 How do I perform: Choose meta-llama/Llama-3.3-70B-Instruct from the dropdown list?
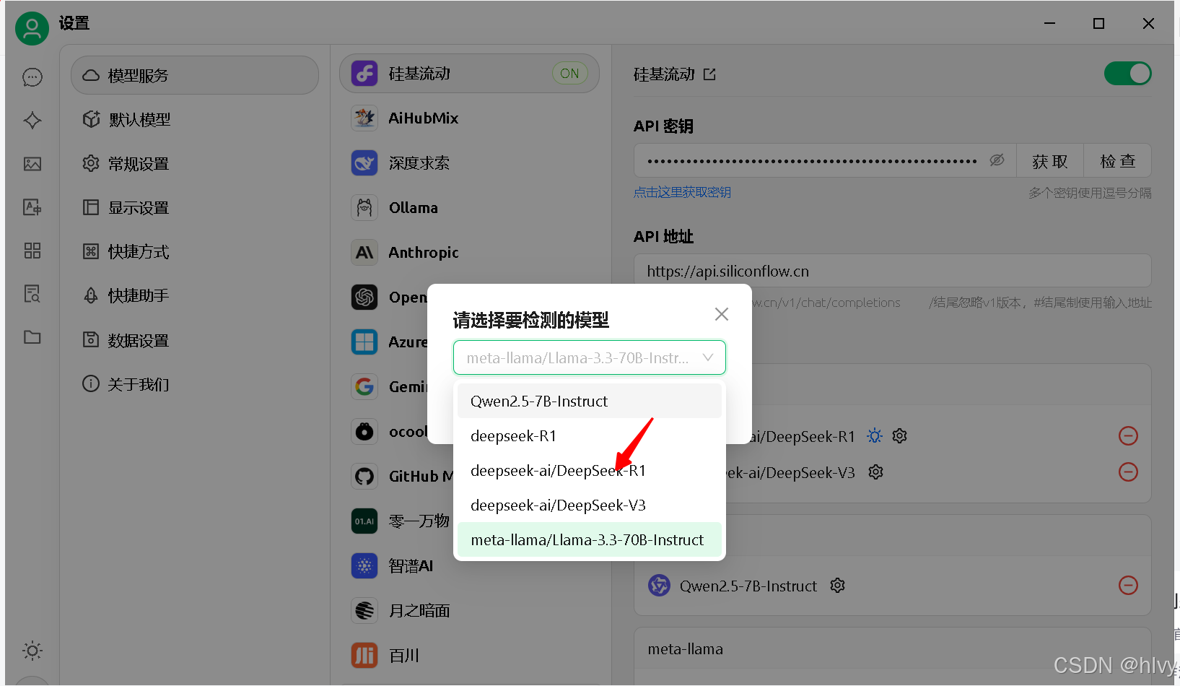(590, 540)
